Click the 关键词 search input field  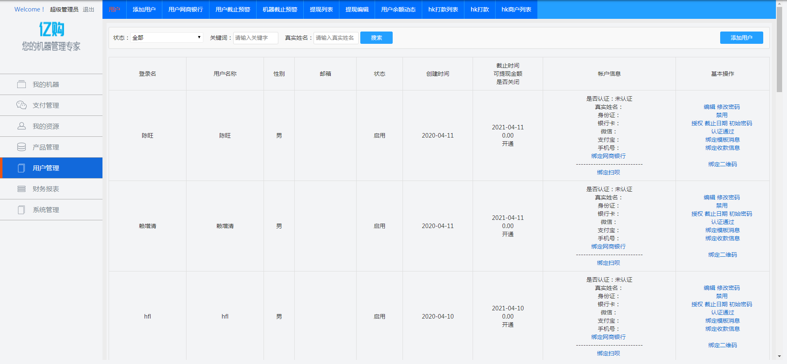tap(255, 38)
